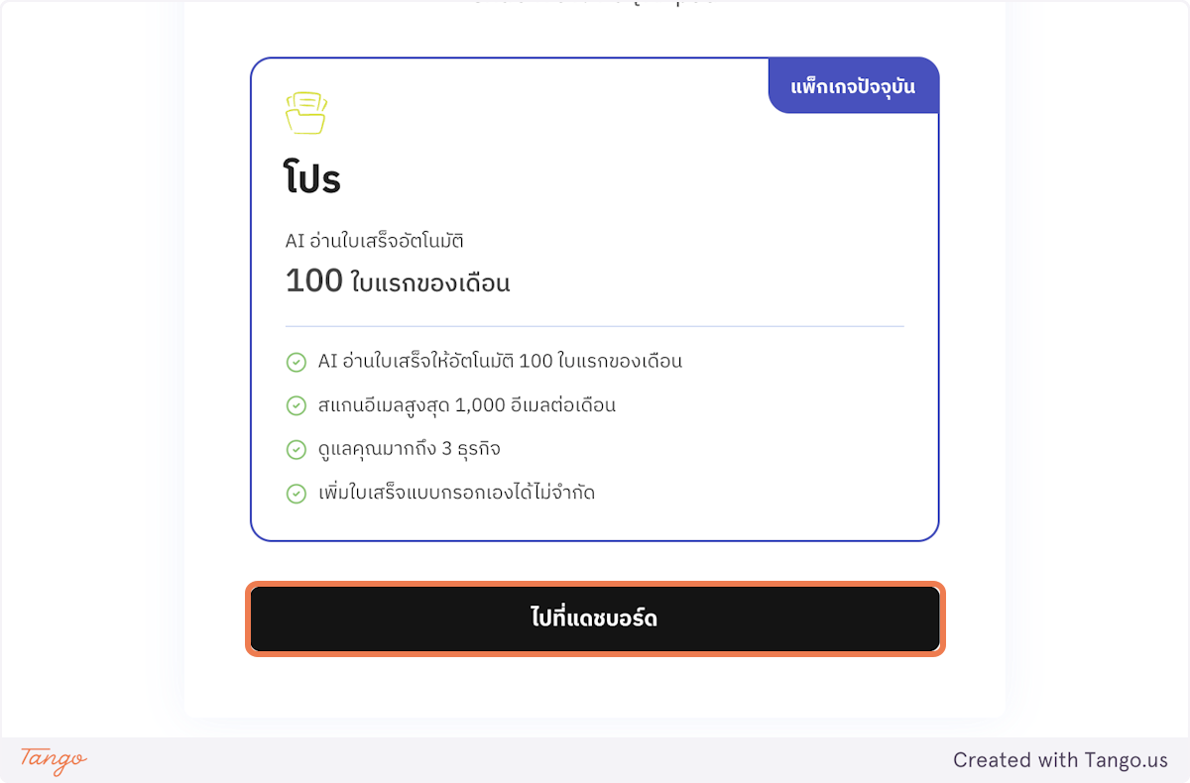
Task: Click the check icon next to email scanning limit
Action: click(297, 405)
